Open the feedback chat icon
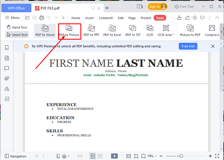The height and width of the screenshot is (160, 224). tap(202, 18)
